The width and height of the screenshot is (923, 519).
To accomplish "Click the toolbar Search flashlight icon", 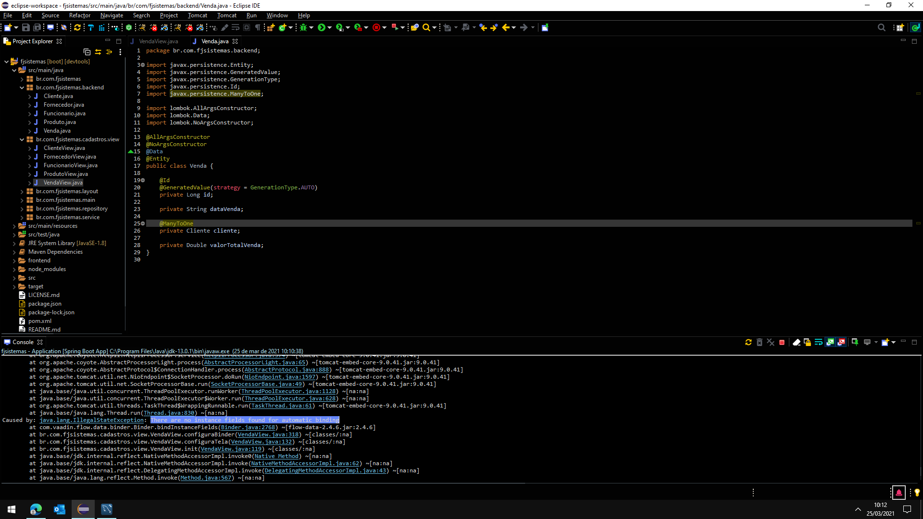I will coord(426,27).
